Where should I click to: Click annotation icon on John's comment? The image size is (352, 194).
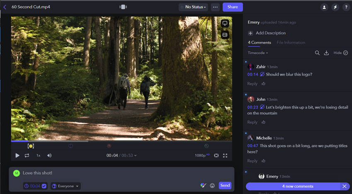pyautogui.click(x=262, y=107)
